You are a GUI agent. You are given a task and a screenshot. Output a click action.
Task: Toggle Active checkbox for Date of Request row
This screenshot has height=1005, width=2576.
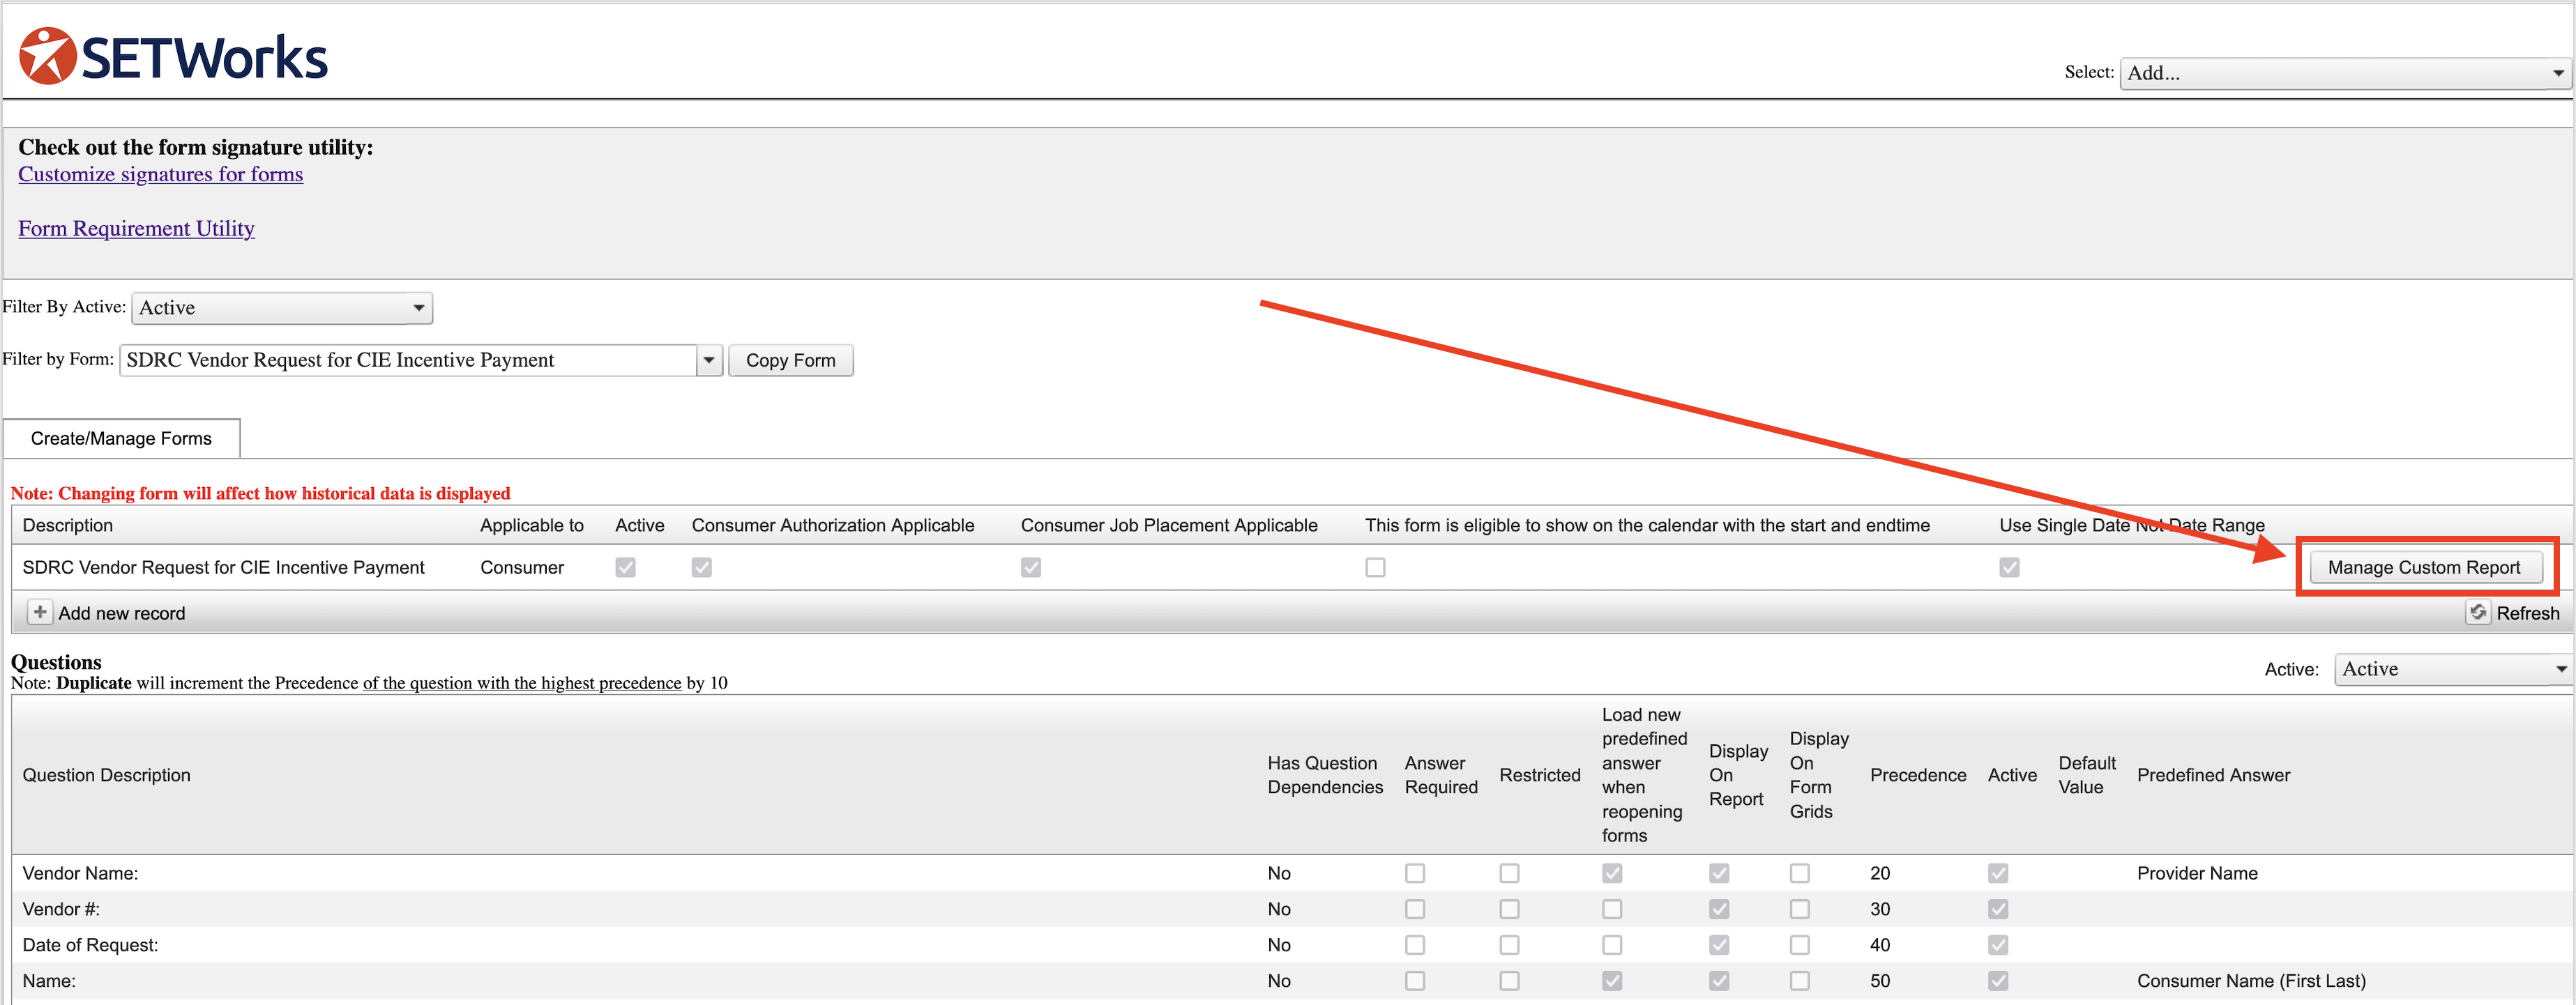1998,945
